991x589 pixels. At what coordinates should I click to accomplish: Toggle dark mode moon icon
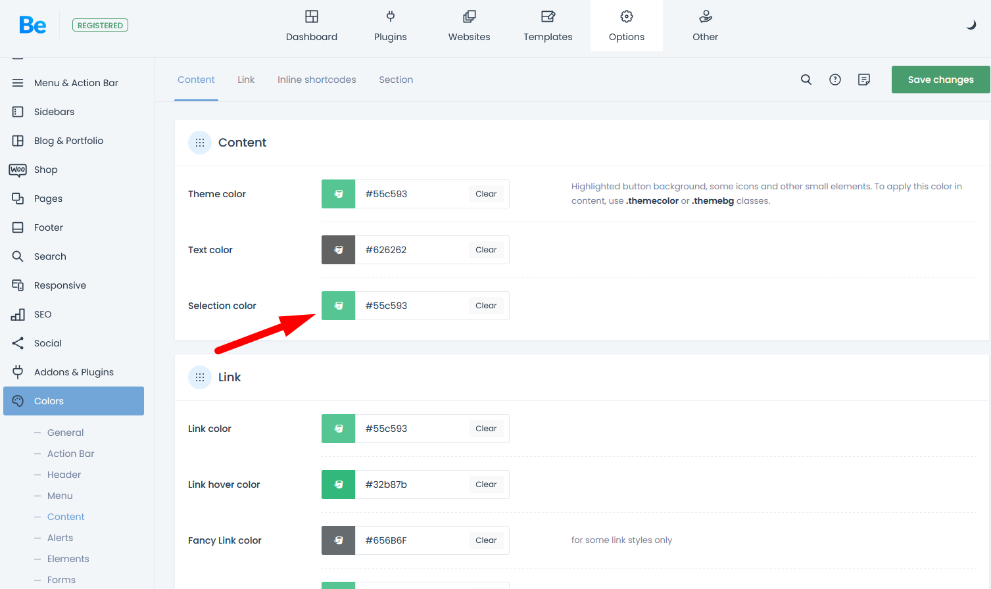point(971,25)
